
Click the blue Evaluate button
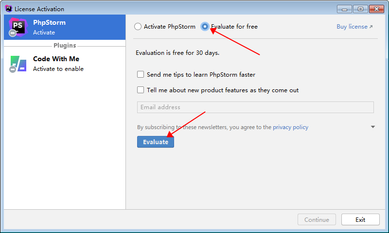(156, 142)
